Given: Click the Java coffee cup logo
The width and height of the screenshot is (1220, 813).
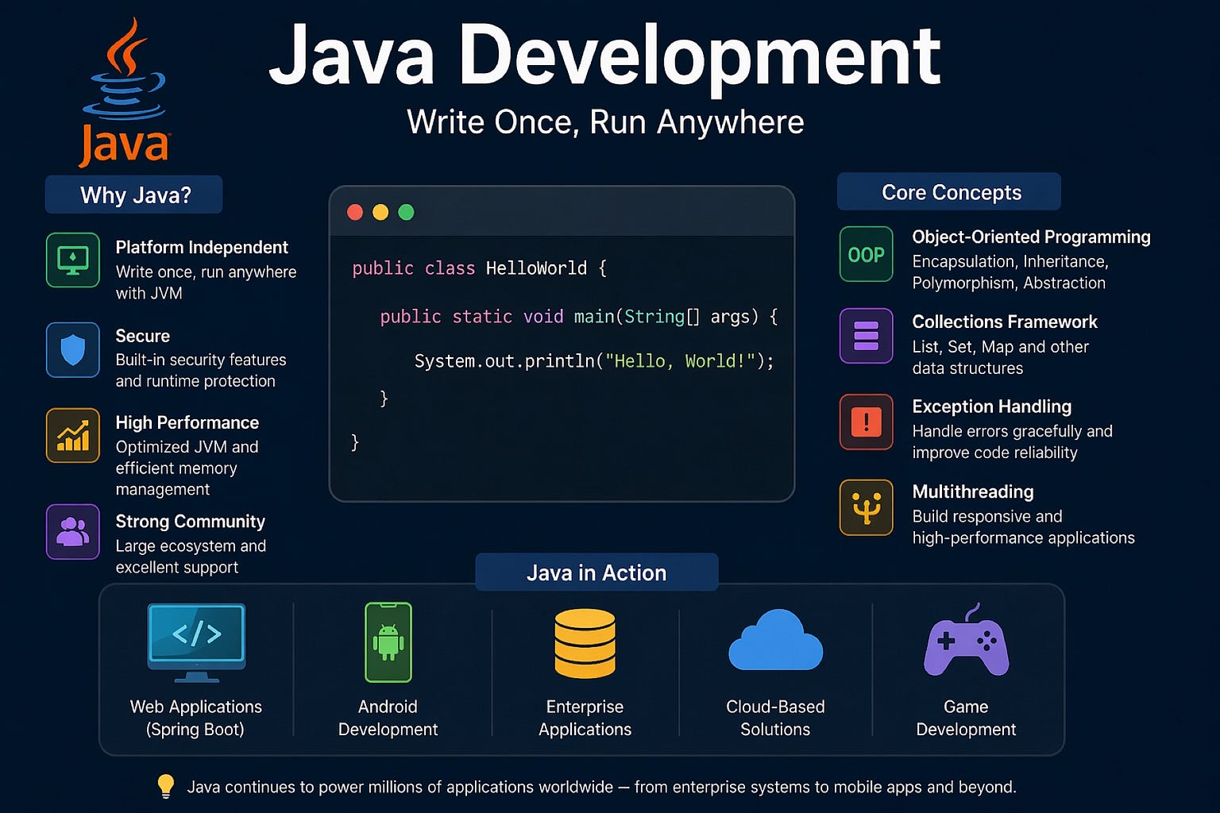Looking at the screenshot, I should click(125, 91).
